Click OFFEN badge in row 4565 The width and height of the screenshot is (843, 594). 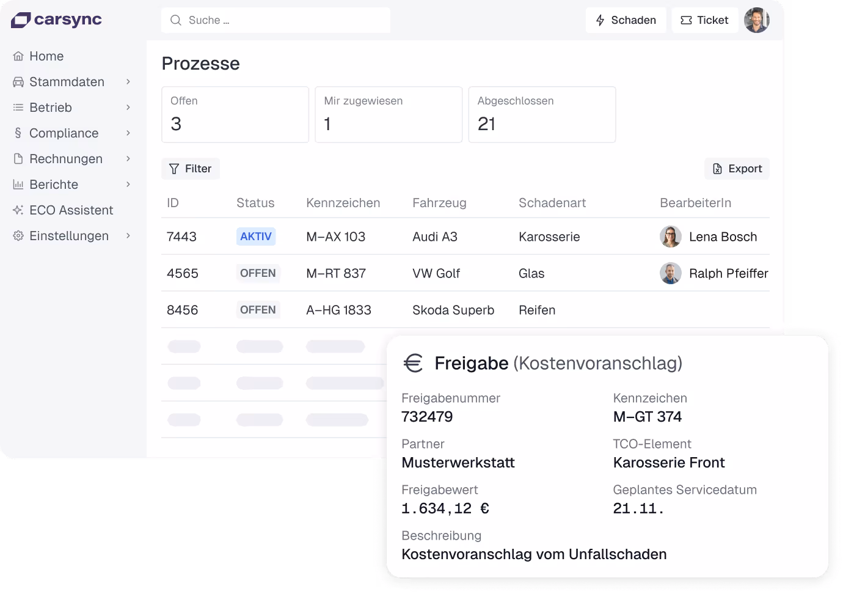258,273
